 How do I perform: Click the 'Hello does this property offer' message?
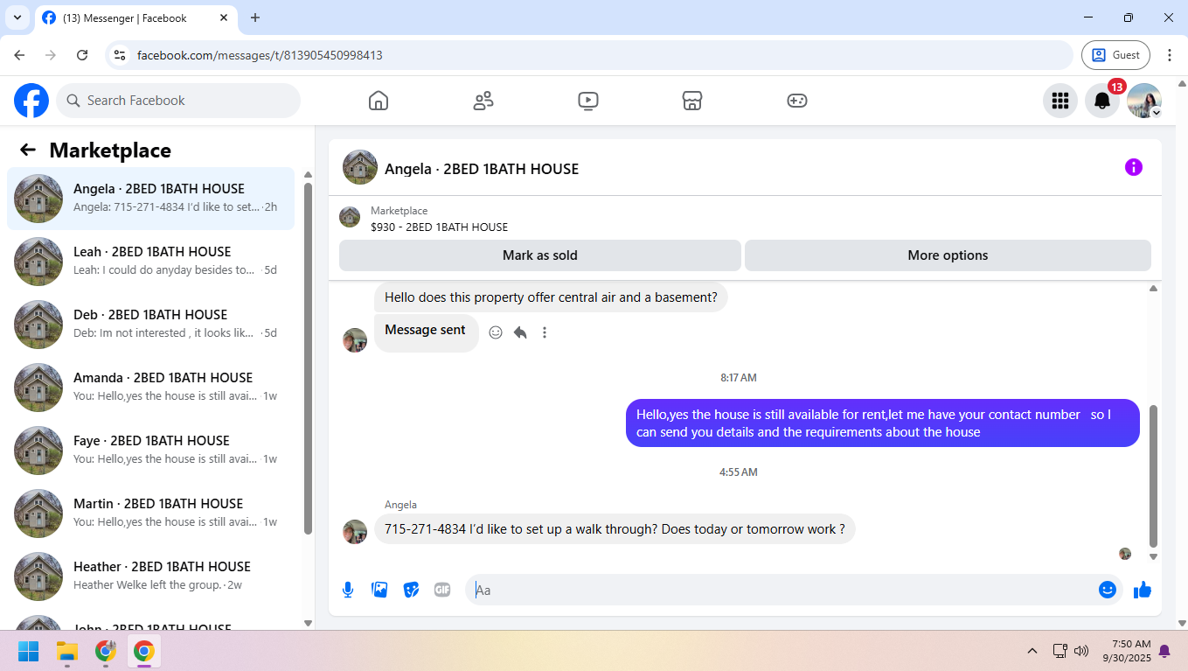click(x=551, y=297)
